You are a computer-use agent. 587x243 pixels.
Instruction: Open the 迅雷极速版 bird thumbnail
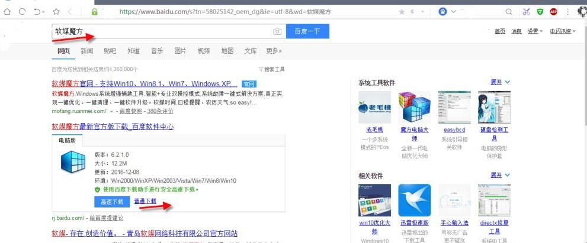click(x=415, y=200)
